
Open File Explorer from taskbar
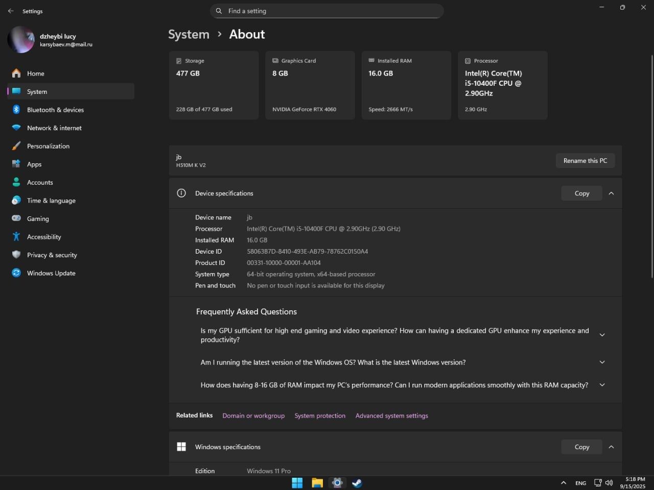click(x=317, y=483)
